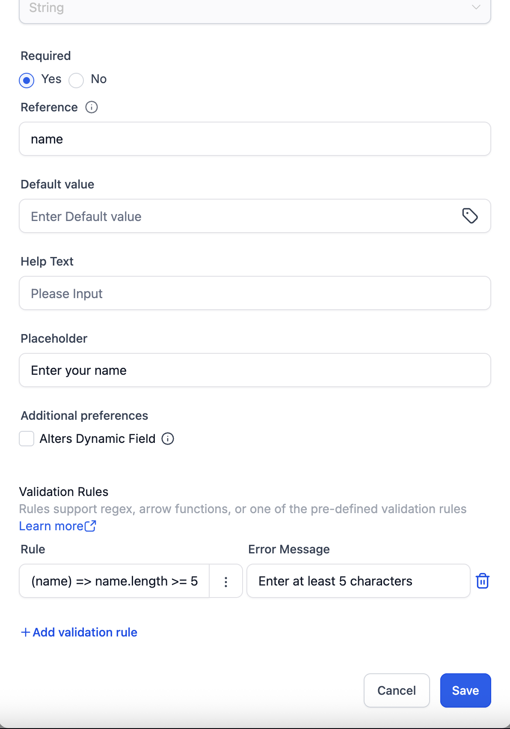The height and width of the screenshot is (729, 510).
Task: Click the Error Message input field
Action: [358, 581]
